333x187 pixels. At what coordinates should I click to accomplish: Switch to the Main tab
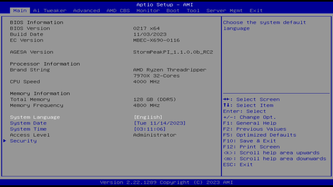click(20, 11)
